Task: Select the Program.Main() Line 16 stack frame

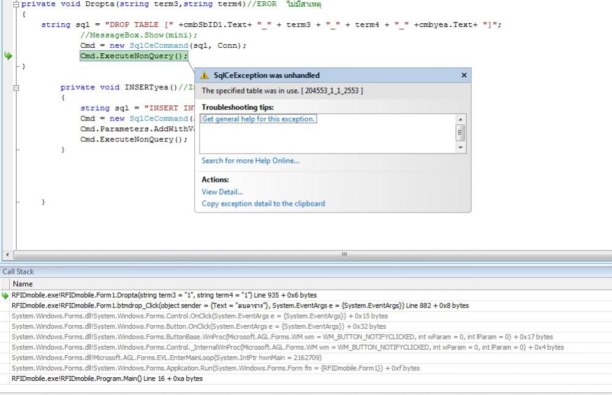Action: pos(107,378)
